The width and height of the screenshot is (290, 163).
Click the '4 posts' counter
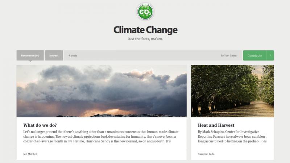pos(73,56)
